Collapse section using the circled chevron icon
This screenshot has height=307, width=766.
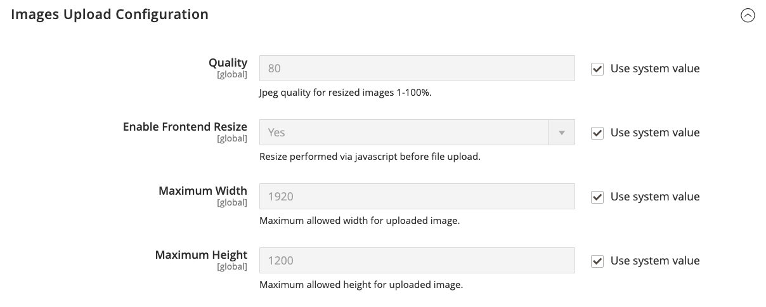748,16
